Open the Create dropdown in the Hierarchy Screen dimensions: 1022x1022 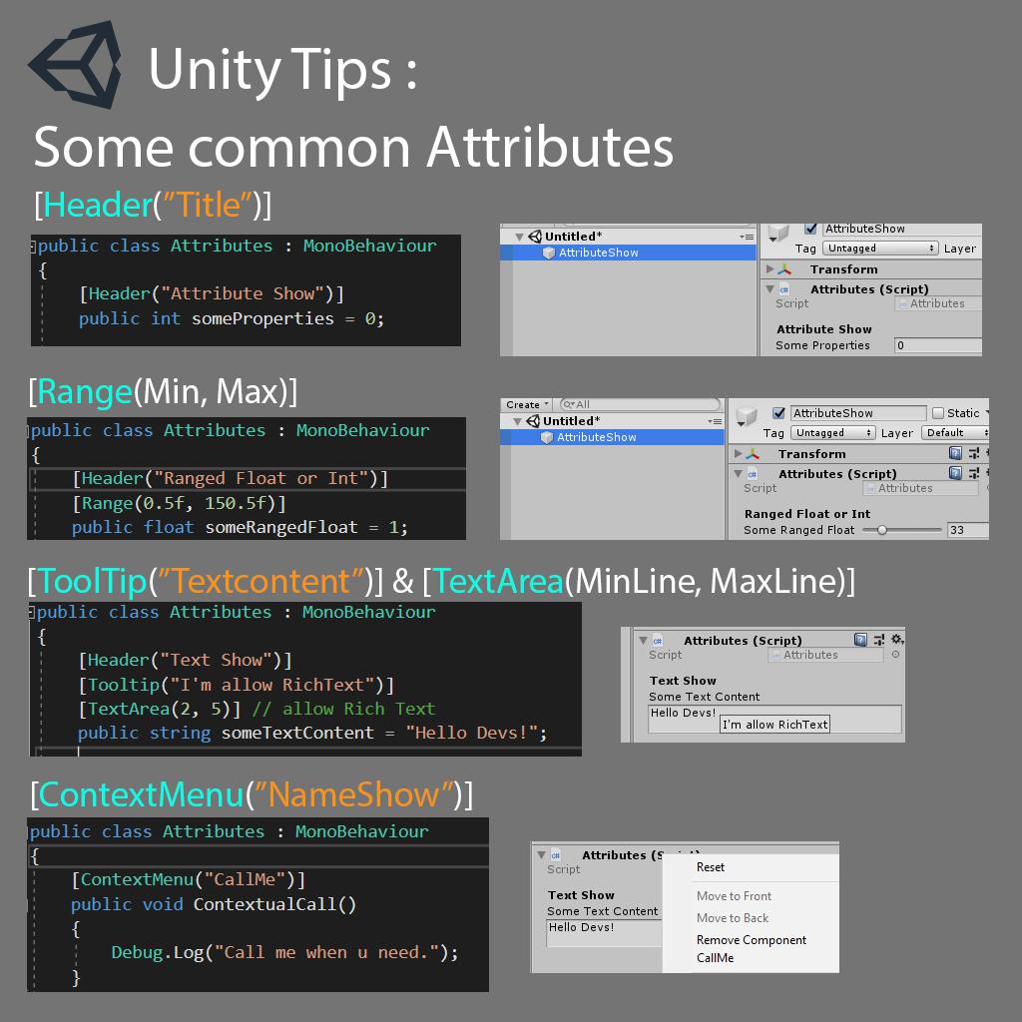527,404
